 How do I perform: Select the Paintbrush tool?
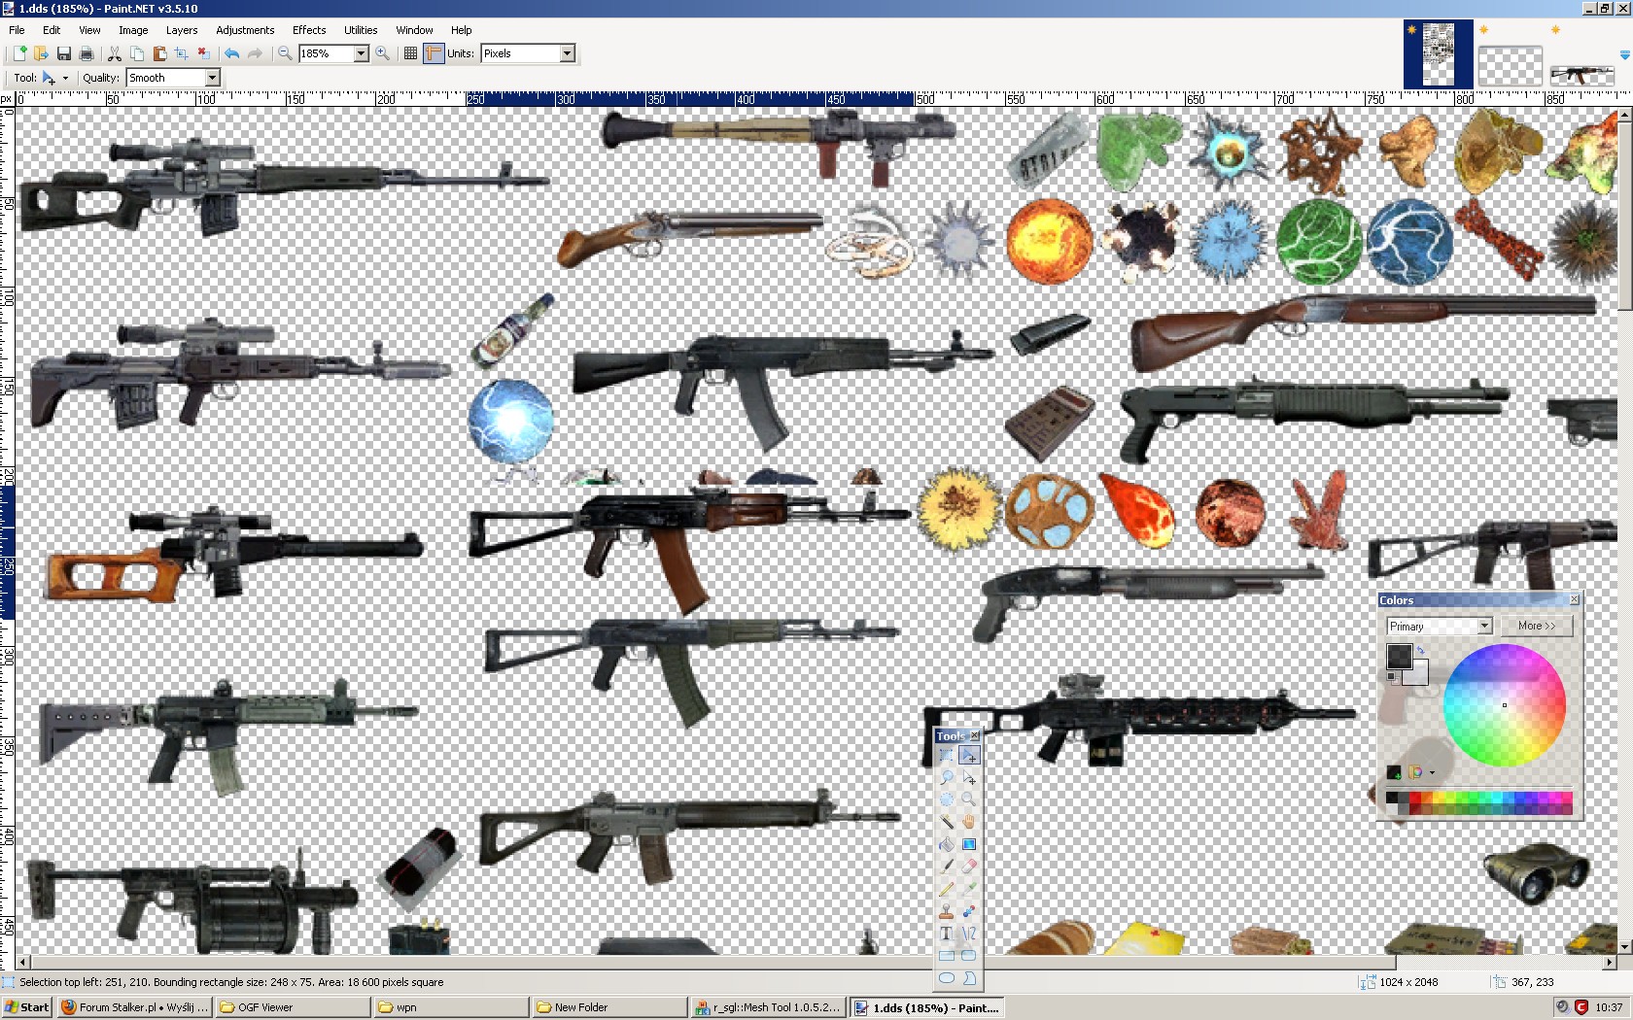(947, 867)
